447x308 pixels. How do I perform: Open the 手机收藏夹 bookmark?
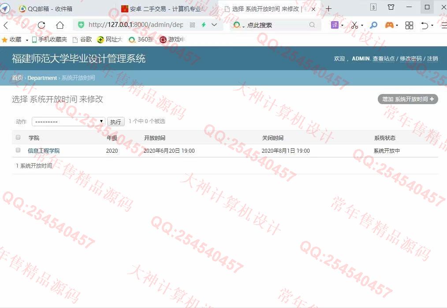[50, 40]
